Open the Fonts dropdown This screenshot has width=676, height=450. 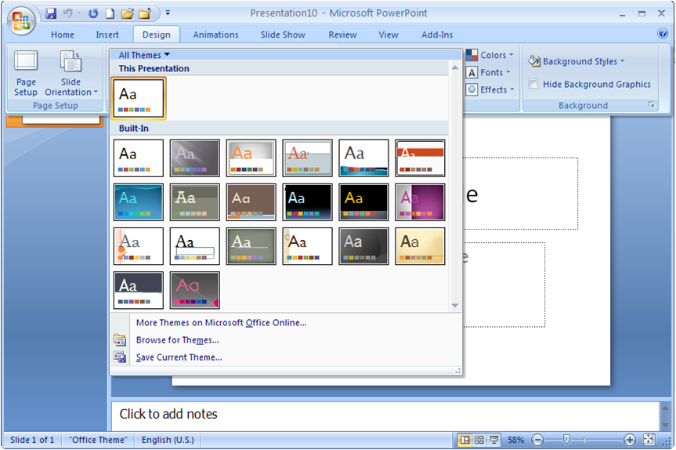tap(488, 72)
